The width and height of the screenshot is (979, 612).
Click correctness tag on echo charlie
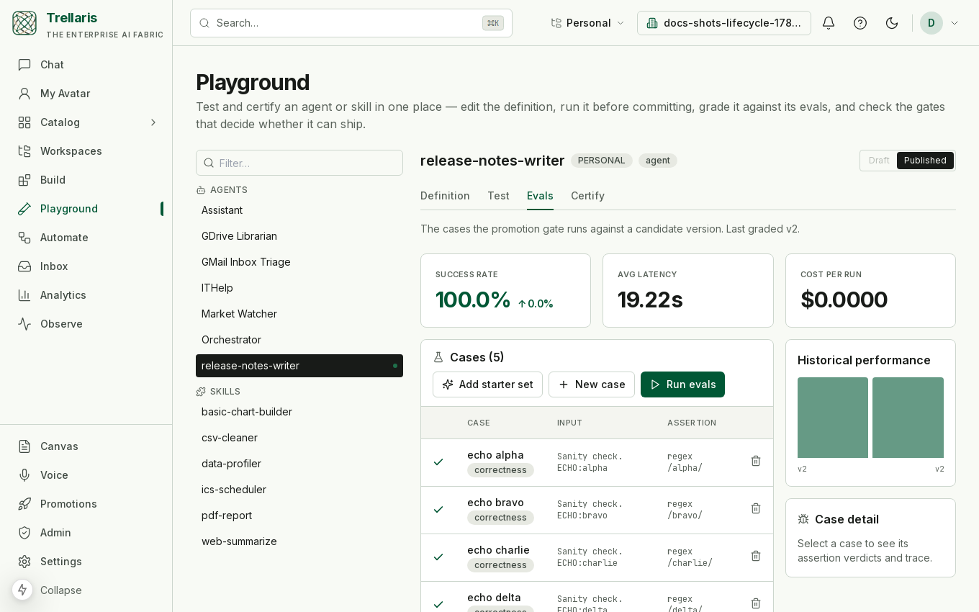coord(500,565)
